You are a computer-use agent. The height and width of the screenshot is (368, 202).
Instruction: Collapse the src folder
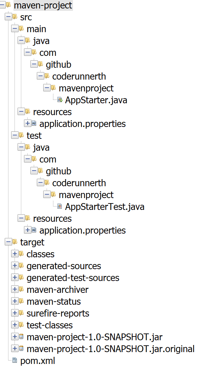point(8,17)
